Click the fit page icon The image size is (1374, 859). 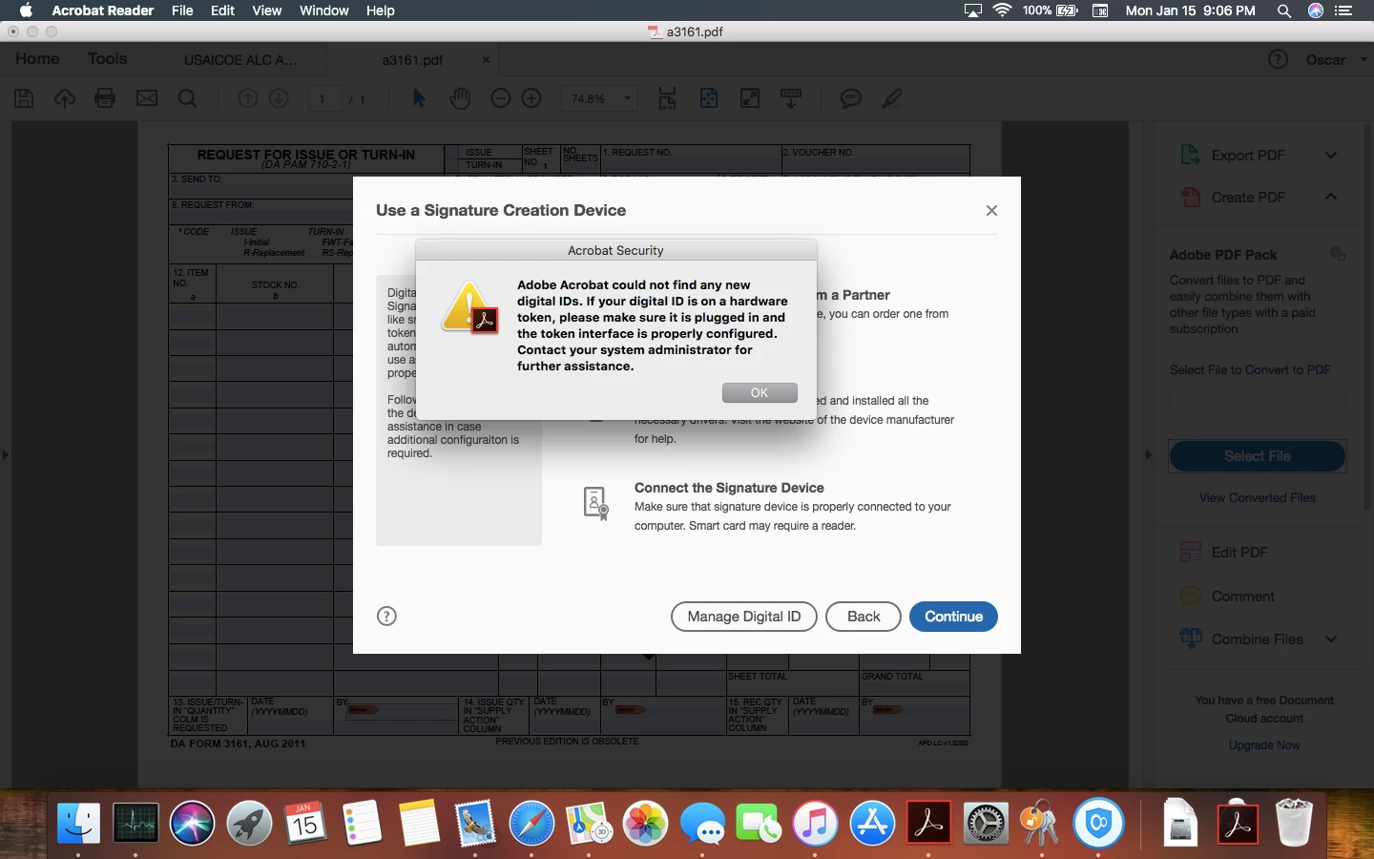(x=709, y=98)
